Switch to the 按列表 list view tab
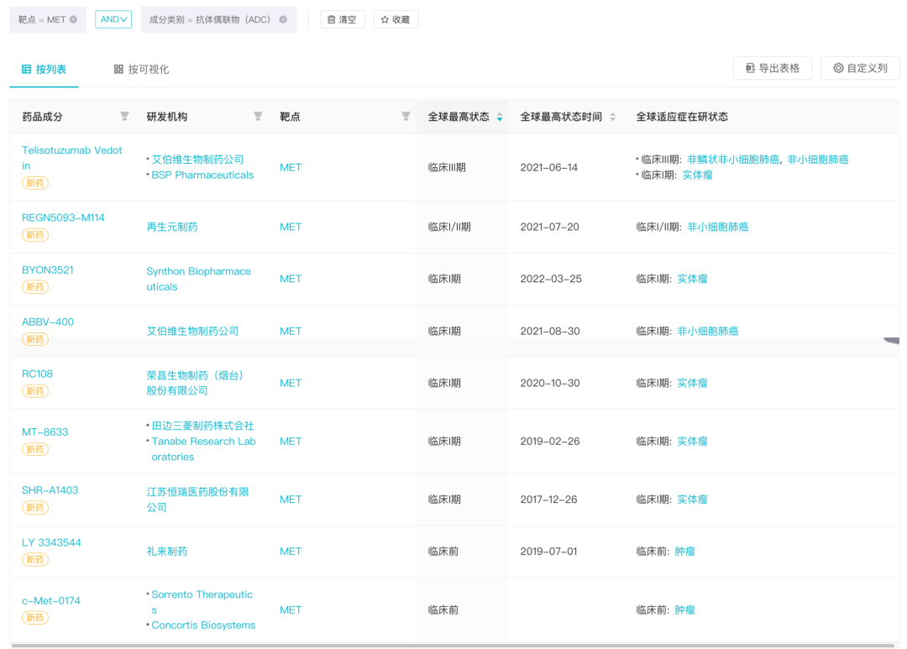 tap(44, 70)
